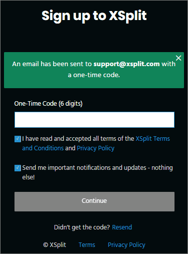Screen dimensions: 188x254
Task: Click the gray Continue button
Action: 94,201
